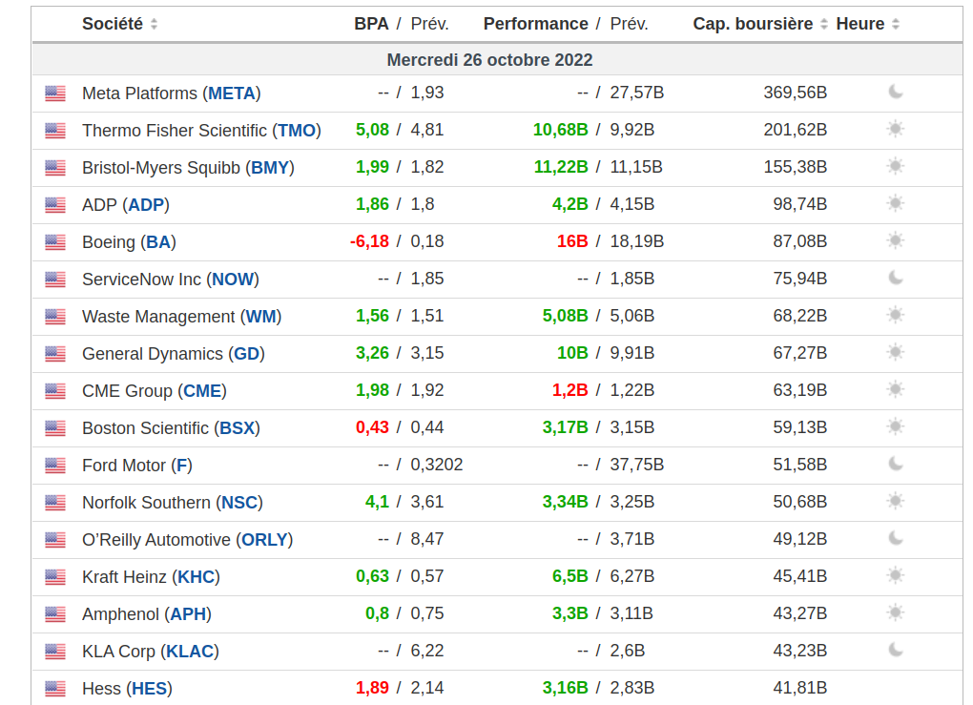The height and width of the screenshot is (705, 973).
Task: Click the sun icon in CME Group row
Action: (895, 389)
